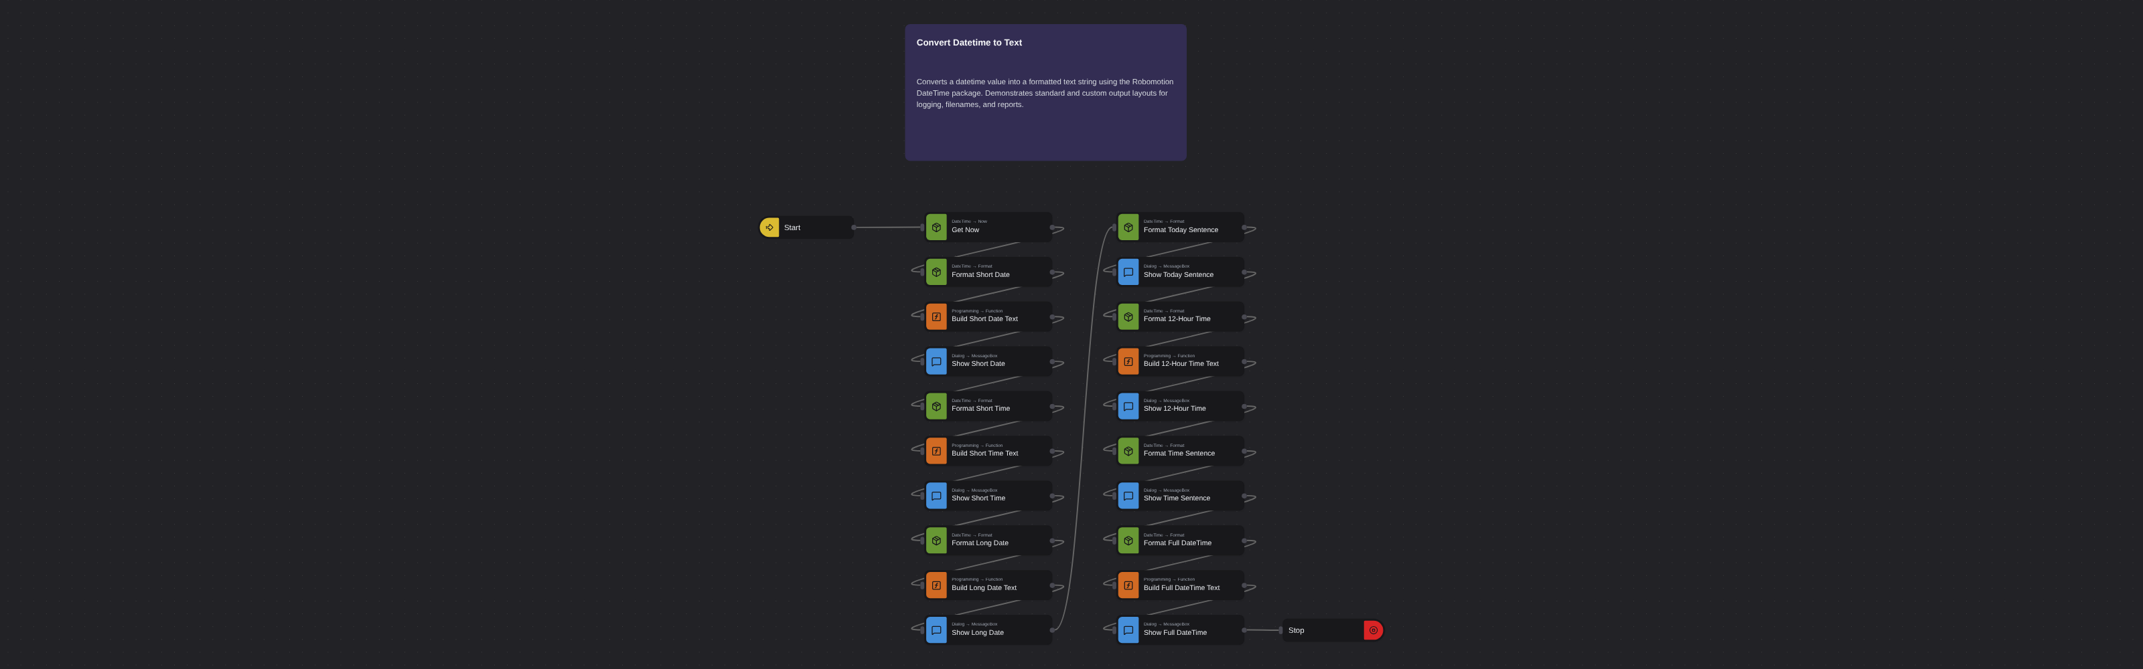Click the blue Show Full DateTime icon

click(1129, 631)
